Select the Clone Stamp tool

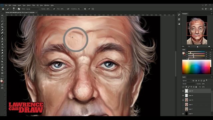click(x=2, y=39)
